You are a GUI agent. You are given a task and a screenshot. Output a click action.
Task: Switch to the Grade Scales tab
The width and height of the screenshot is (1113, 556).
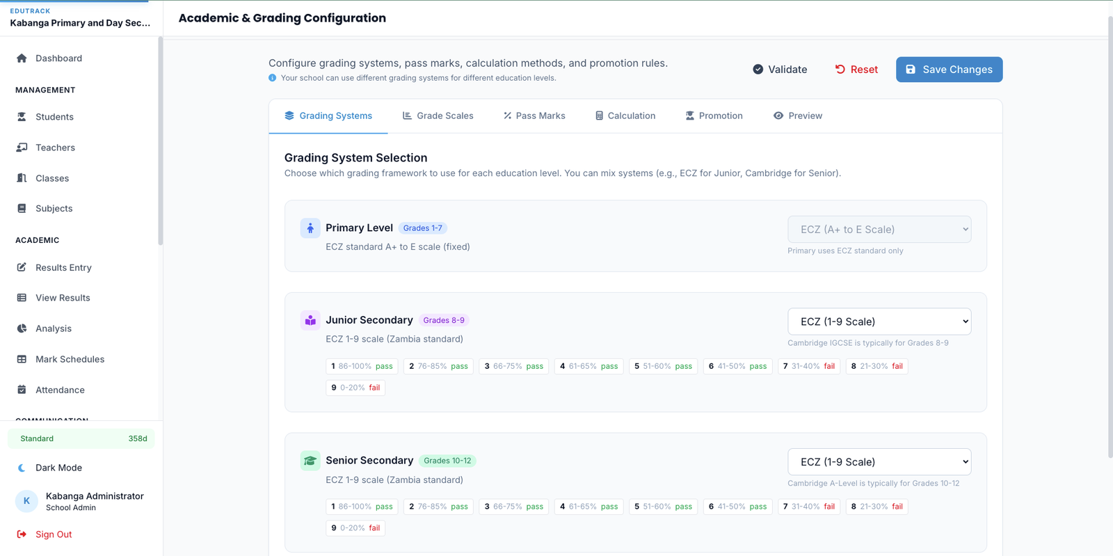[438, 116]
